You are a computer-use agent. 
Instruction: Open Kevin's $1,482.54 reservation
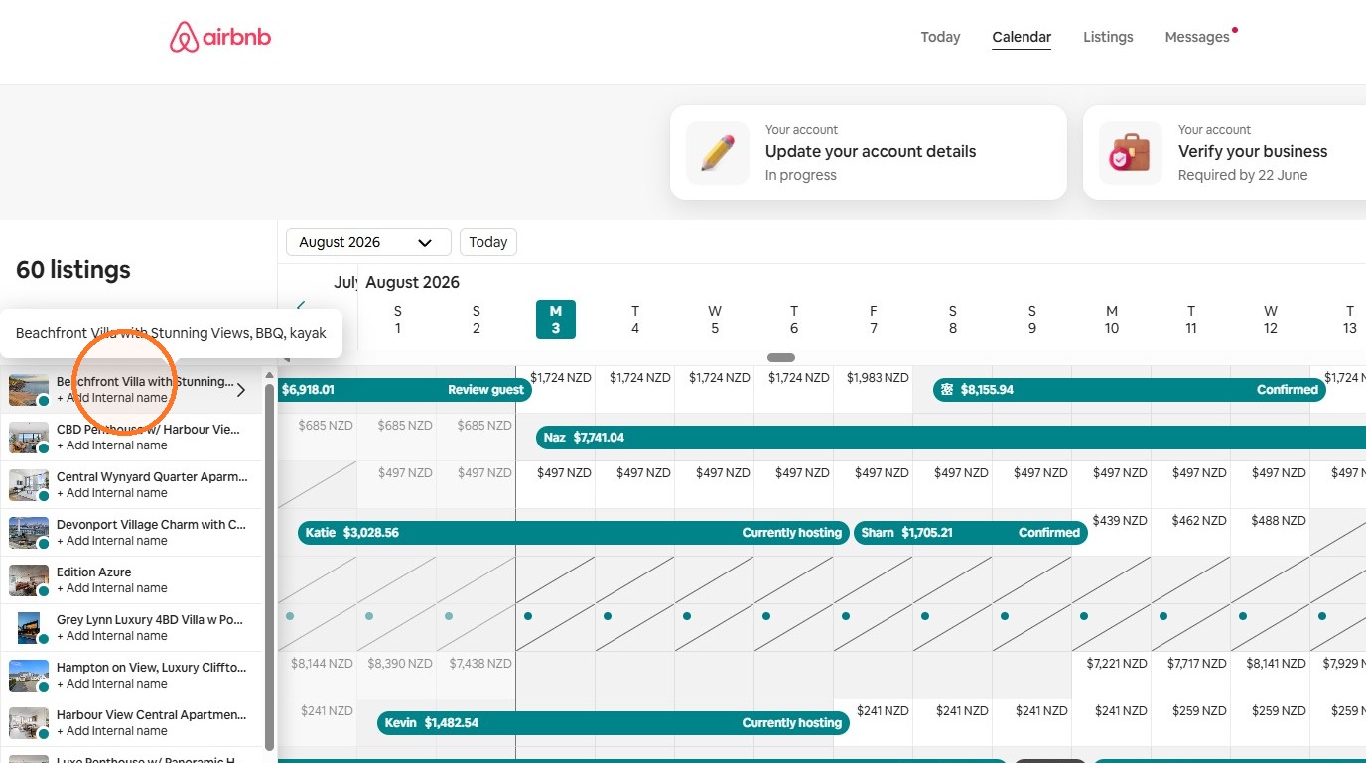point(614,723)
